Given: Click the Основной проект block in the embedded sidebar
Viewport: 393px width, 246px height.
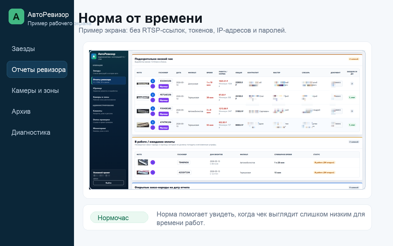Looking at the screenshot, I should click(109, 178).
